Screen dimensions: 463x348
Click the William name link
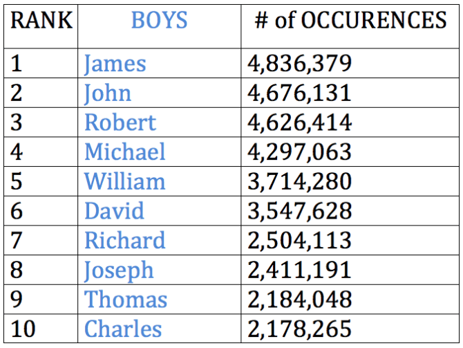click(125, 181)
